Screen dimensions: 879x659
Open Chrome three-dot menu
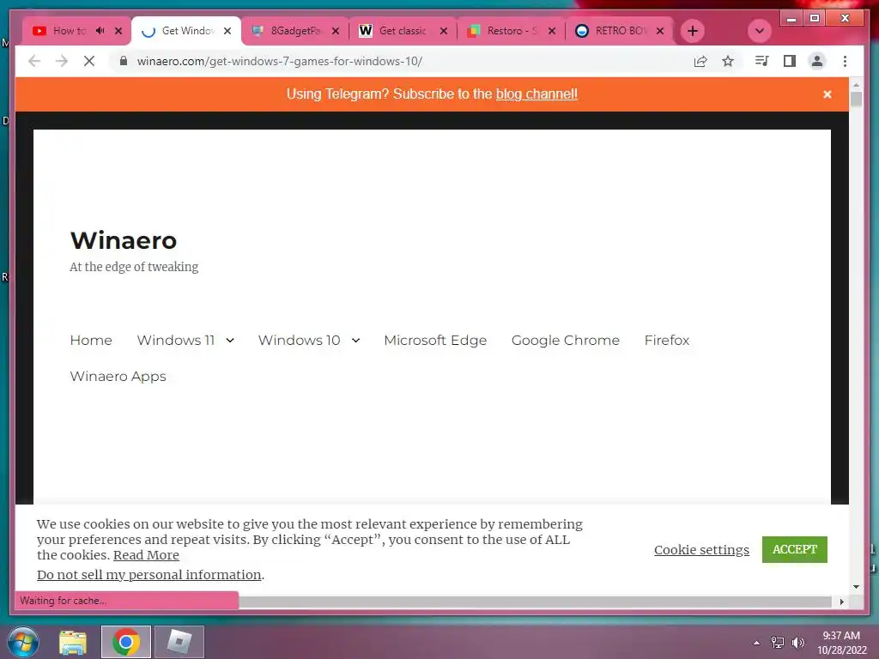[x=845, y=61]
